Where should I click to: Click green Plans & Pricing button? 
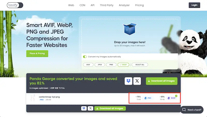[x=37, y=53]
